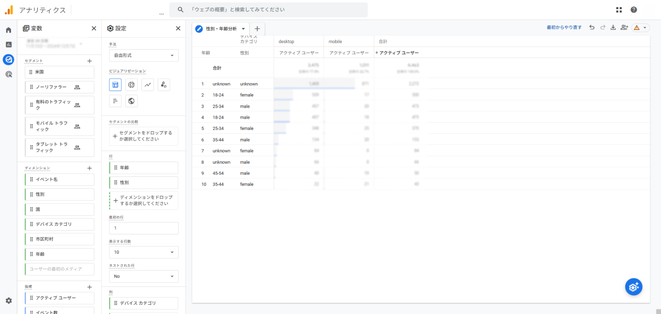Click the segment comparison drop zone
The height and width of the screenshot is (314, 661).
144,136
